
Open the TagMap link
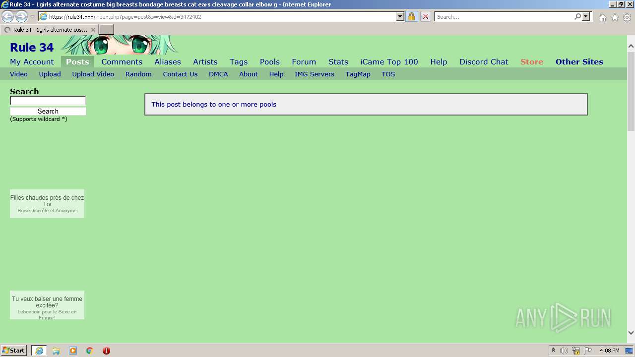358,74
